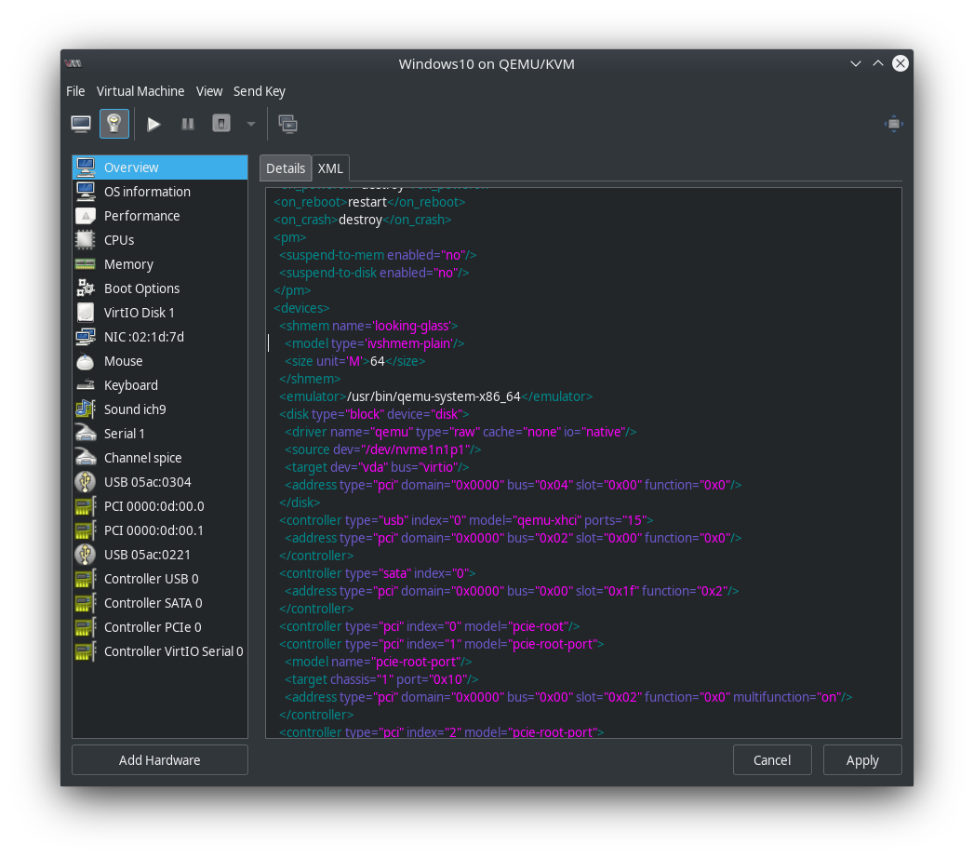Select Serial 1 device
Viewport: 974px width, 858px height.
click(160, 434)
